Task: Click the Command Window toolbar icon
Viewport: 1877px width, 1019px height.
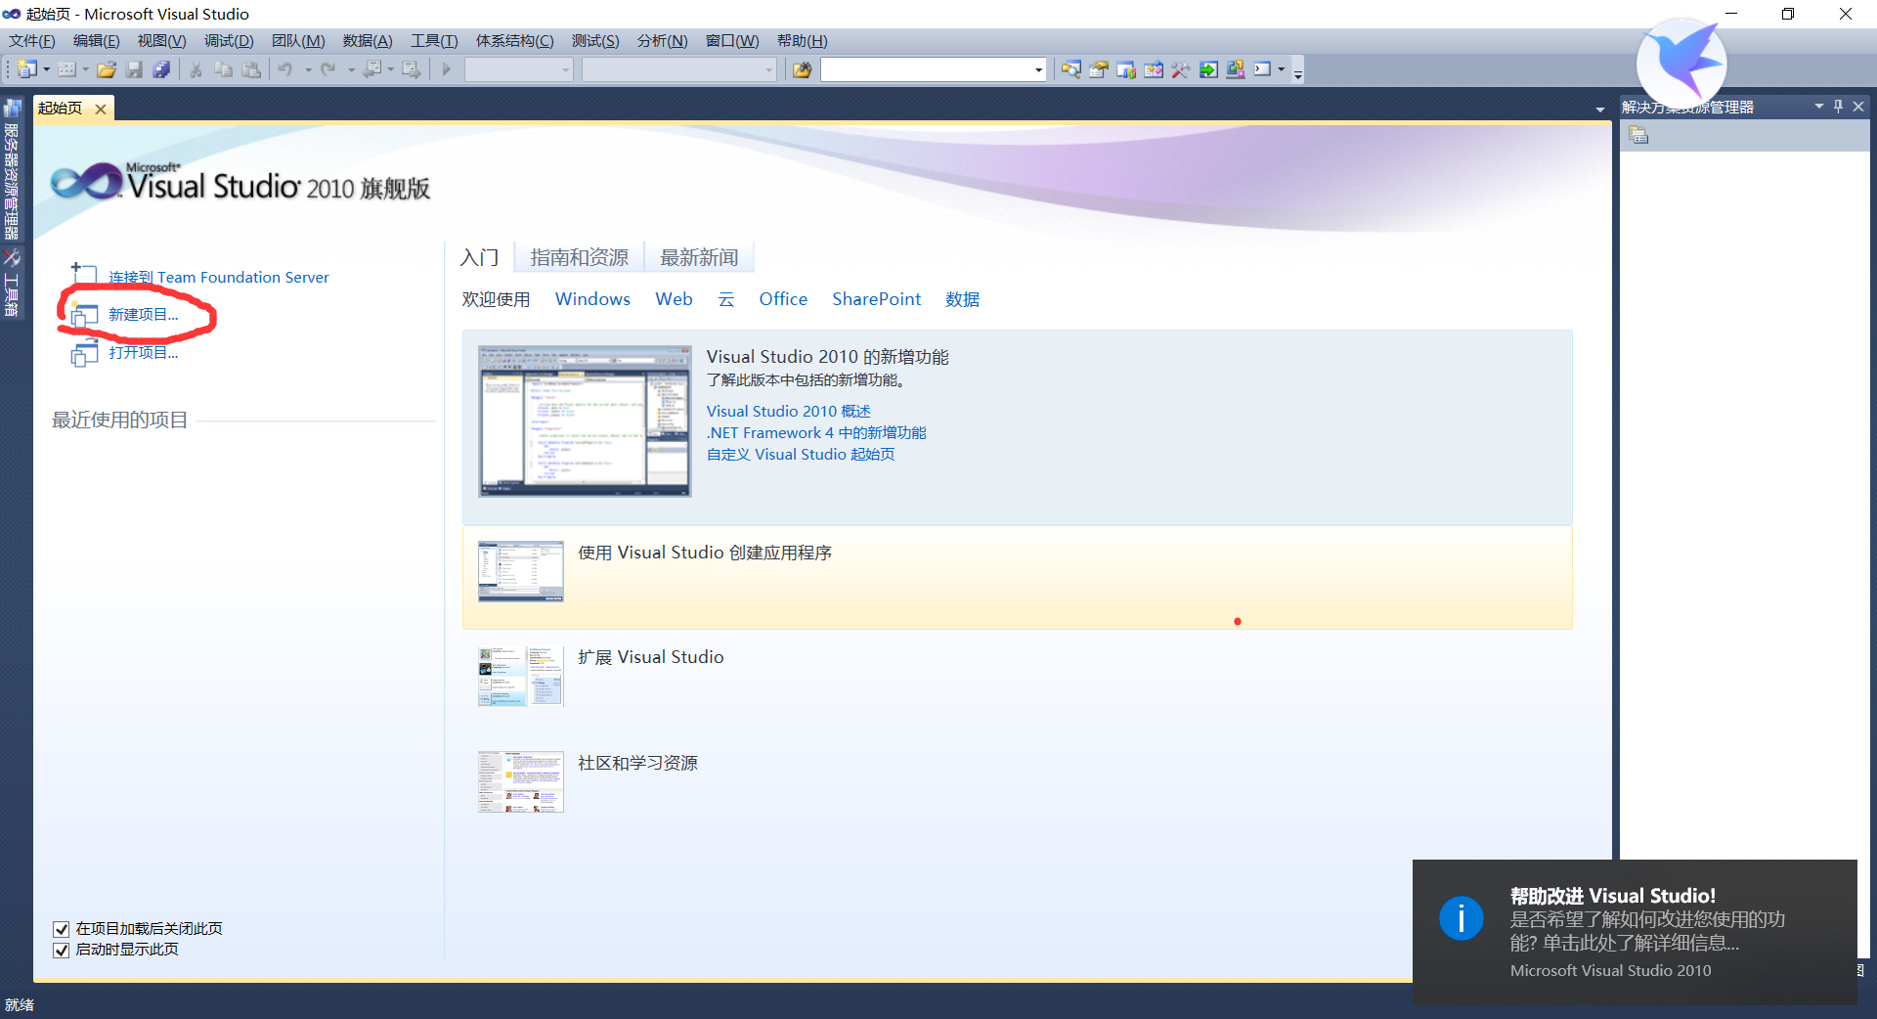Action: [1263, 69]
